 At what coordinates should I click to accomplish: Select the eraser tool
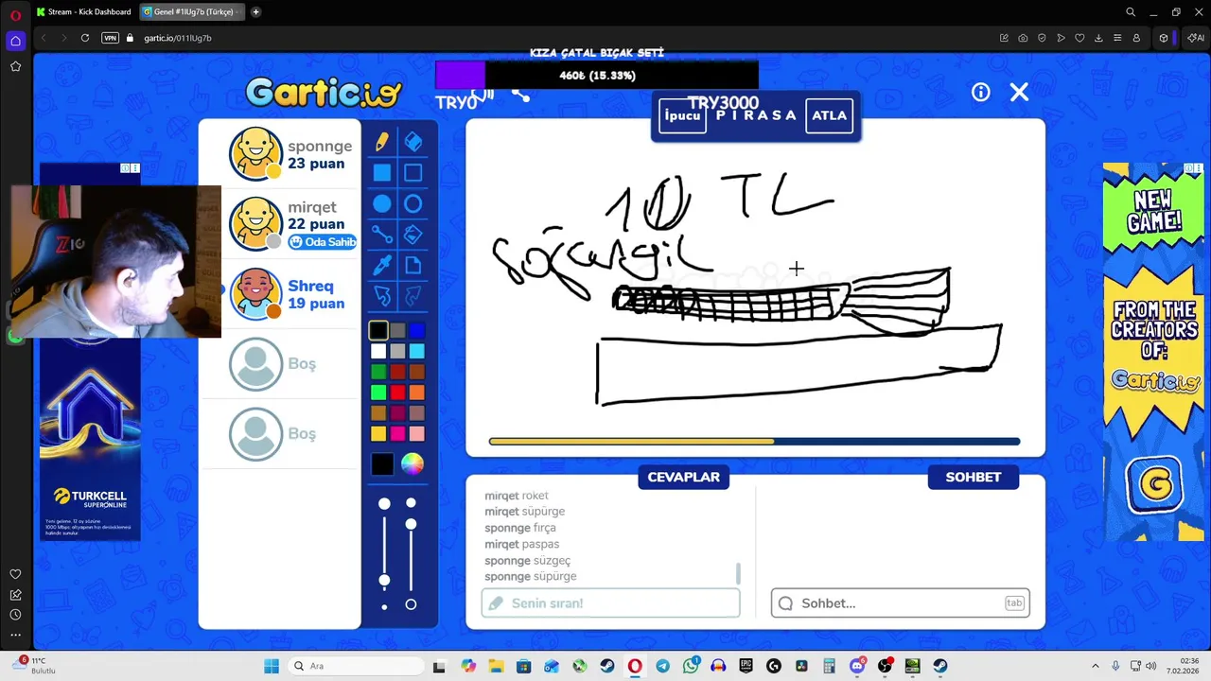click(x=413, y=142)
